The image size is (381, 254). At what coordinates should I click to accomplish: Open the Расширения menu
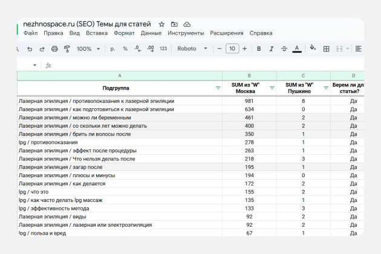[226, 33]
